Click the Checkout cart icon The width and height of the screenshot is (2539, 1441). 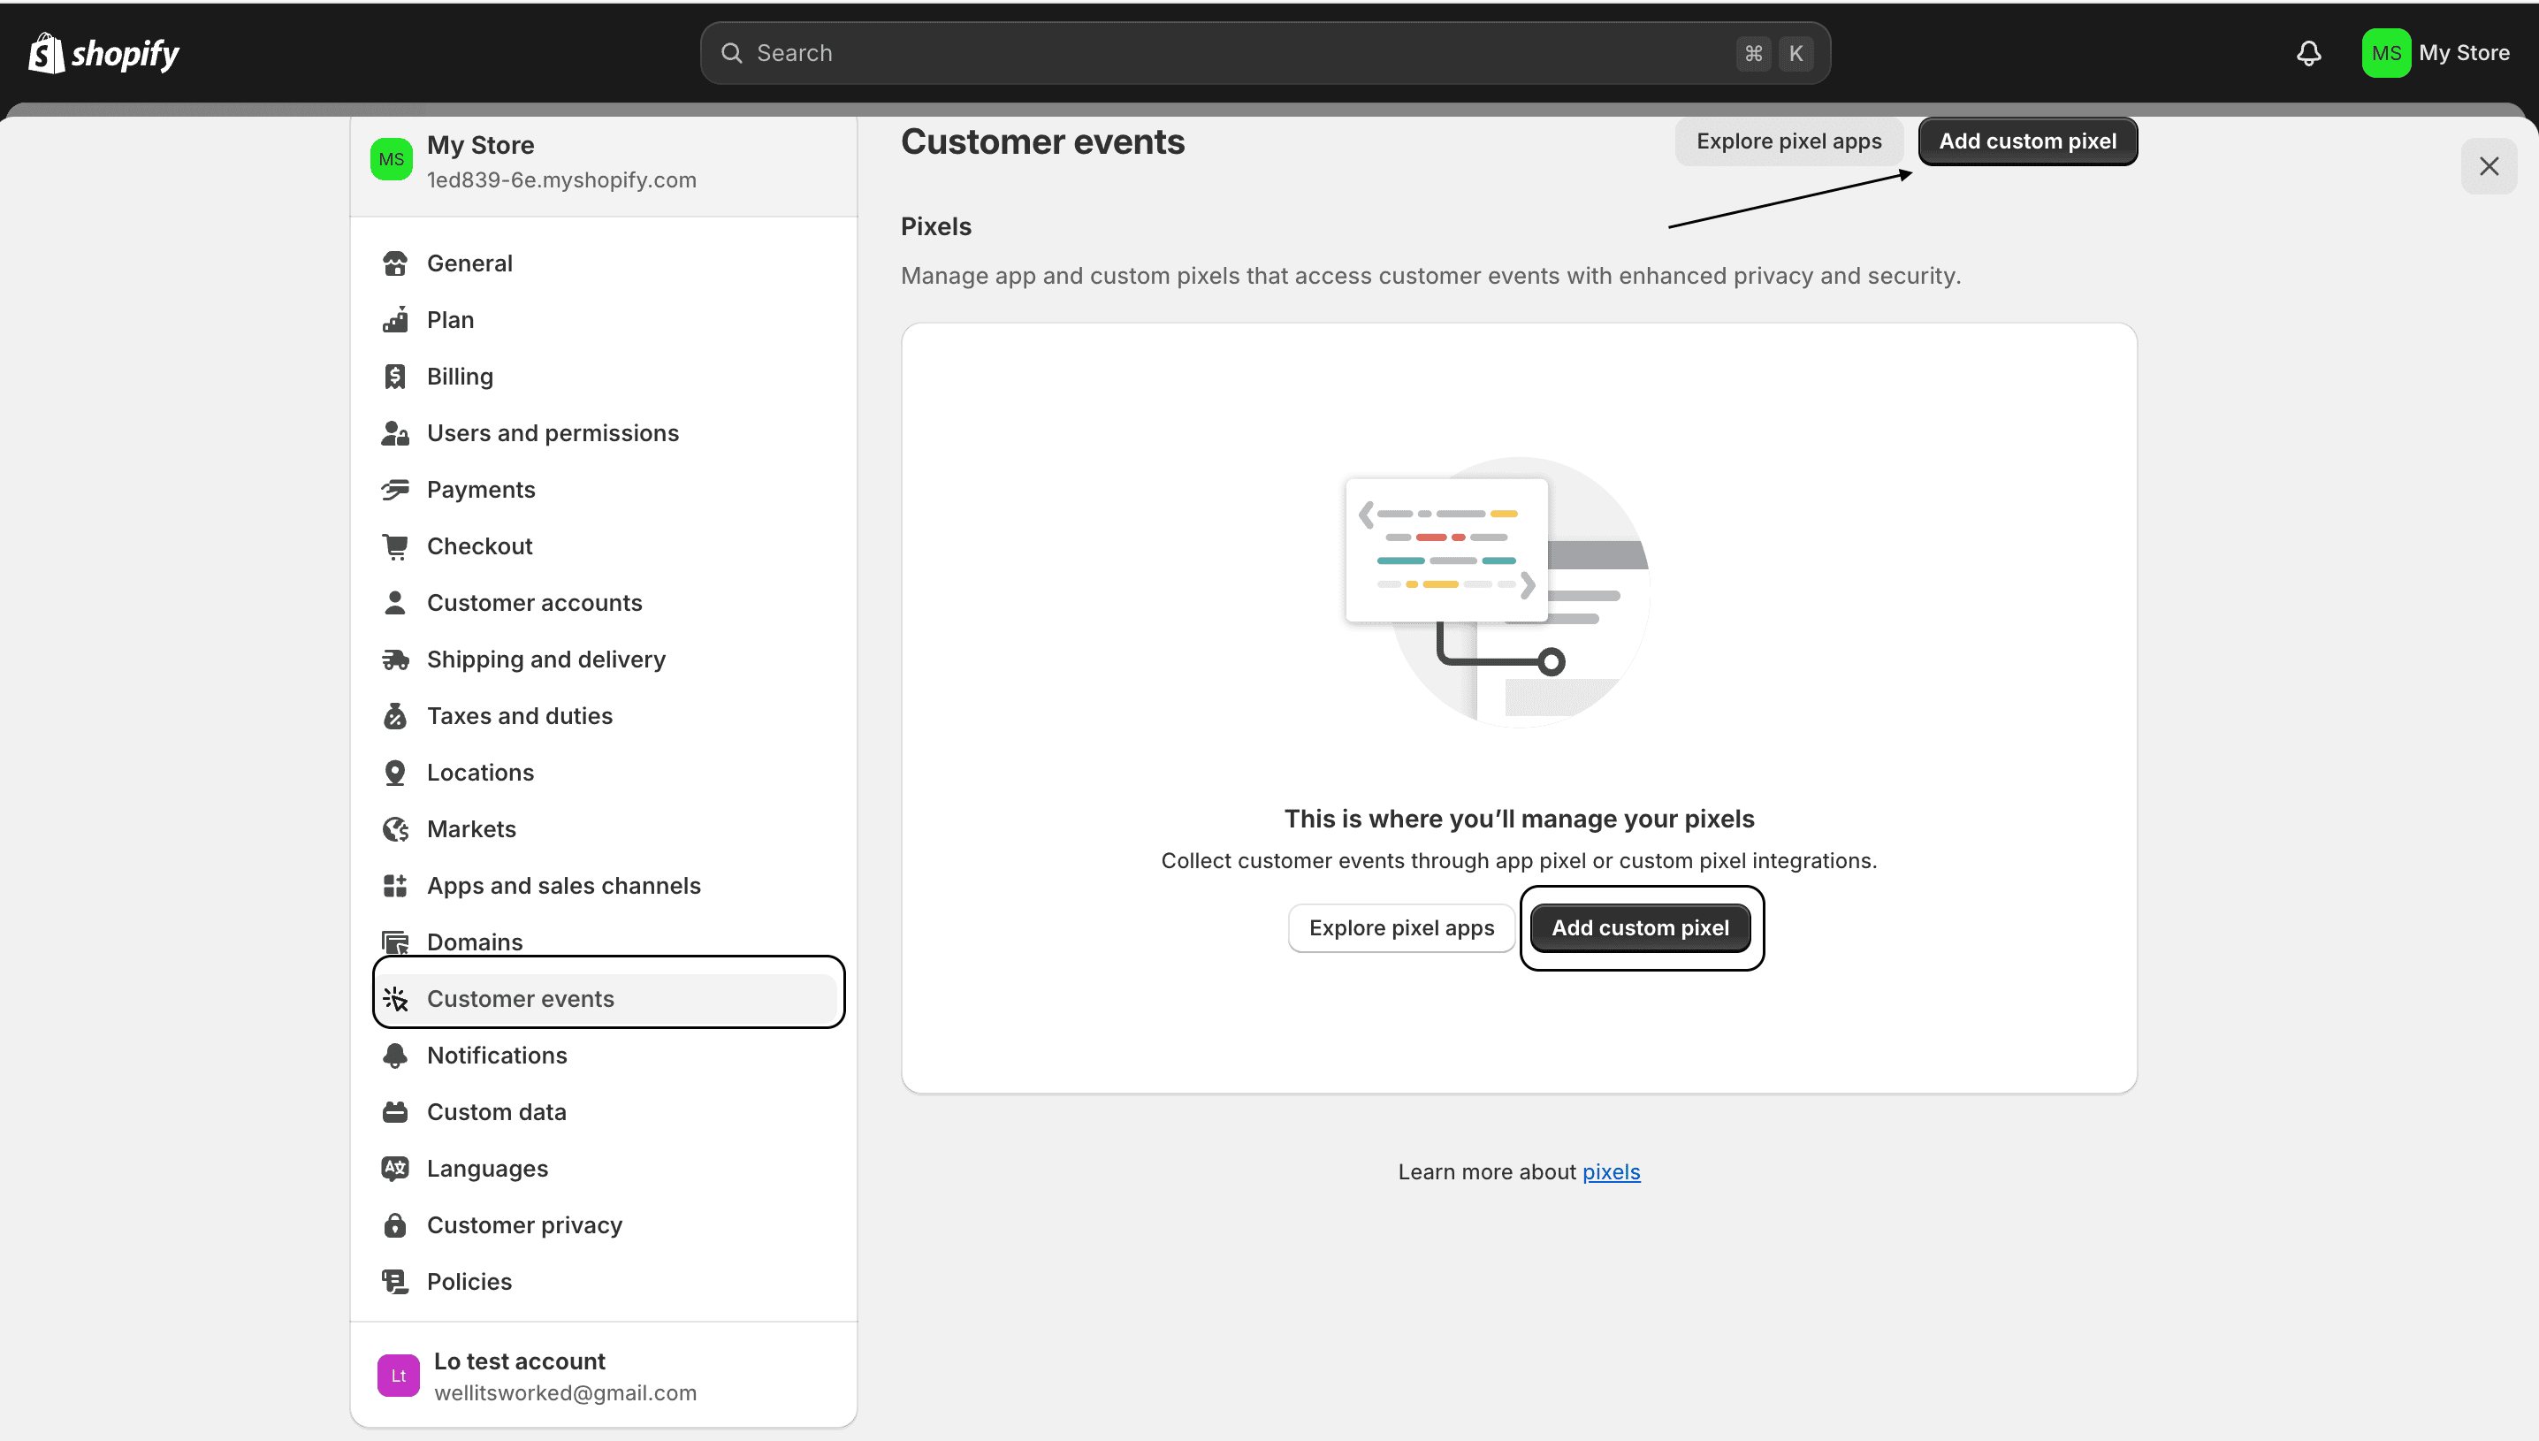pyautogui.click(x=395, y=546)
